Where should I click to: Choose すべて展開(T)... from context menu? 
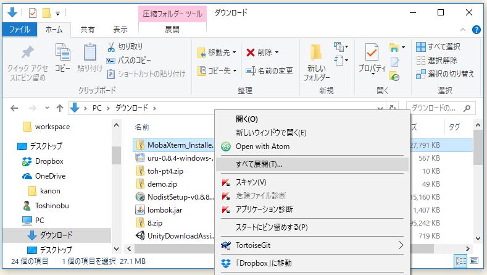coord(312,164)
